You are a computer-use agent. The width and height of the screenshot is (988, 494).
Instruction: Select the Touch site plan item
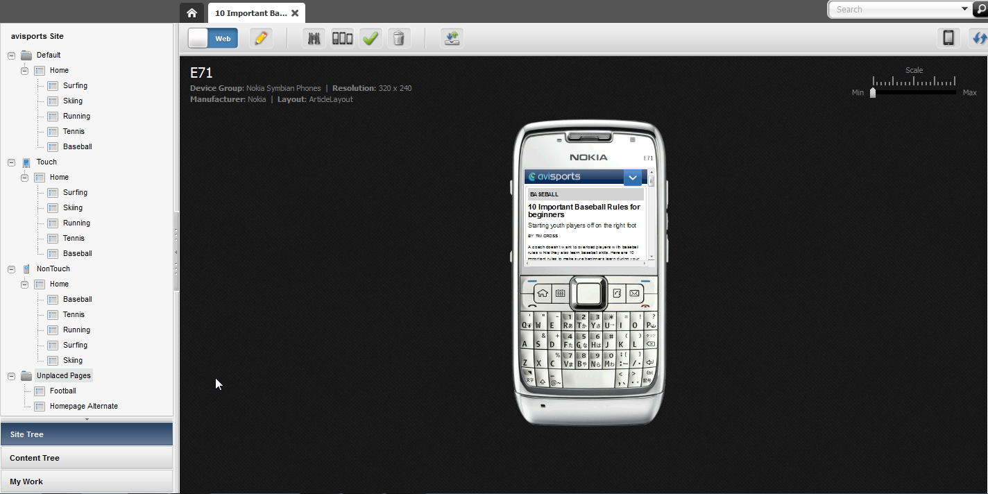pos(46,162)
